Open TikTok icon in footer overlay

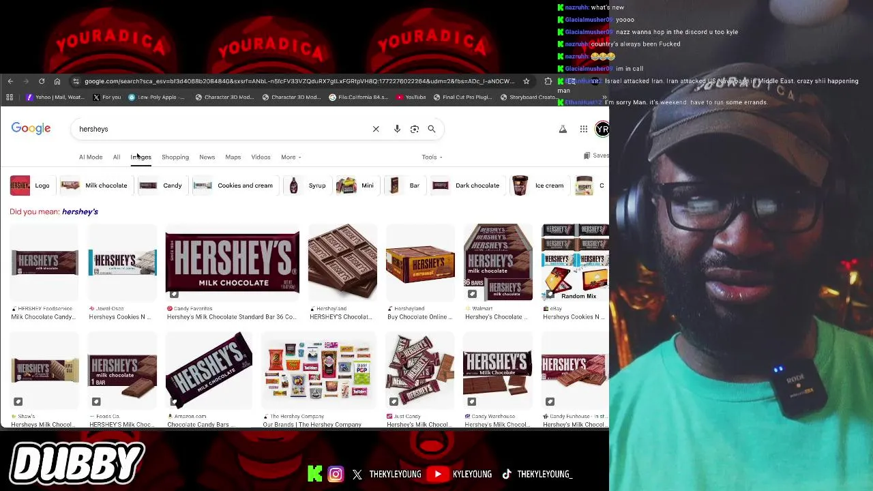507,474
